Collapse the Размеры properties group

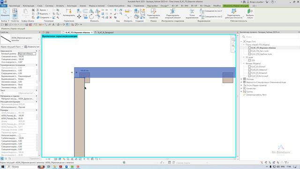click(37, 110)
